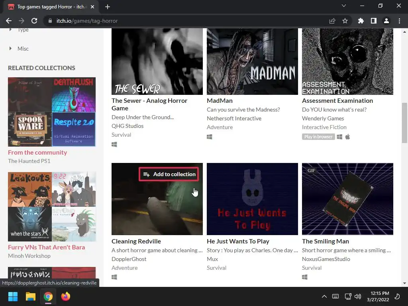The image size is (408, 306).
Task: Close the Top games tagged Horror tab
Action: tap(92, 7)
